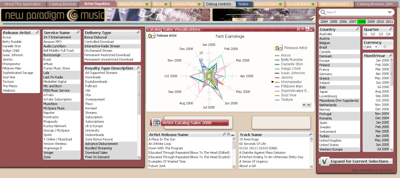Select Indigo Child in the chart legend

(291, 69)
